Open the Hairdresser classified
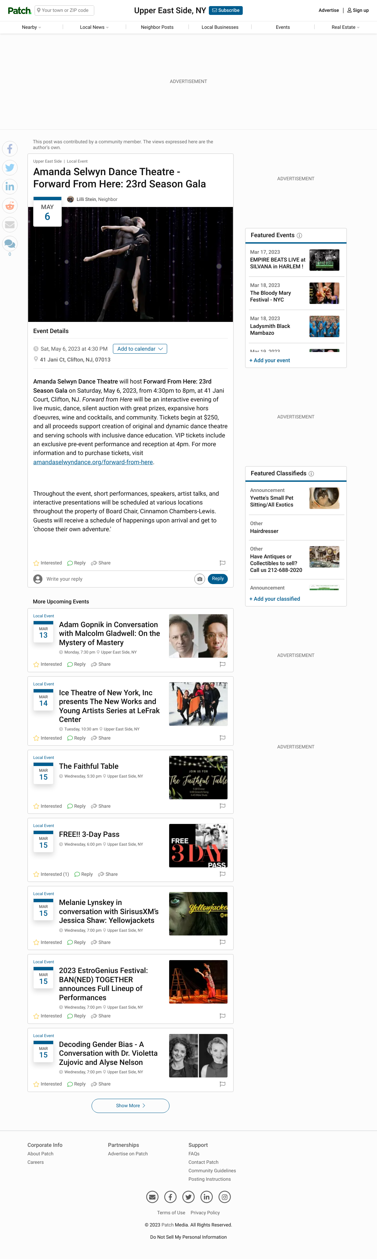 click(264, 531)
